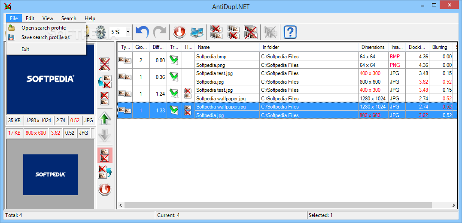Click the red 17 KB file size label
This screenshot has width=462, height=223.
coord(14,133)
